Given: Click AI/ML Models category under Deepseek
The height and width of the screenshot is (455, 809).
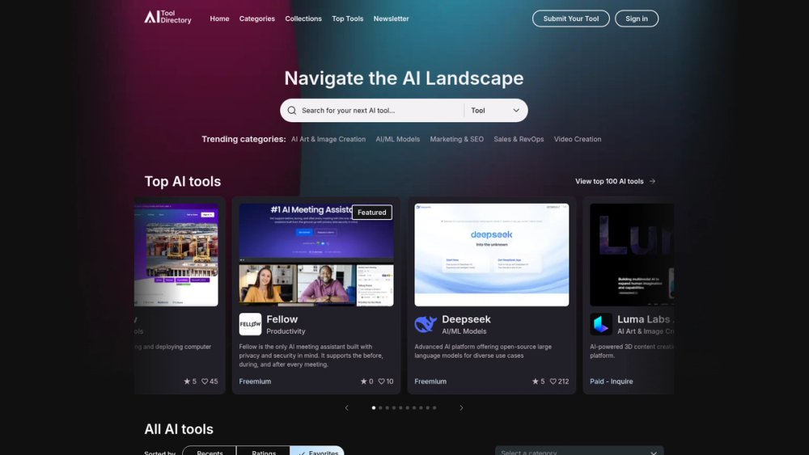Looking at the screenshot, I should (x=464, y=331).
